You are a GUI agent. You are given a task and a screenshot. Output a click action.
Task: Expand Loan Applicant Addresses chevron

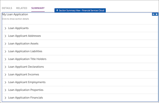(5, 36)
